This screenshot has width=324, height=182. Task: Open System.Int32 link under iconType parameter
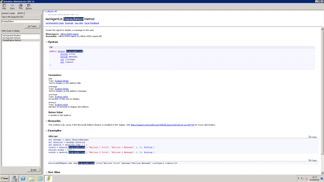61,97
